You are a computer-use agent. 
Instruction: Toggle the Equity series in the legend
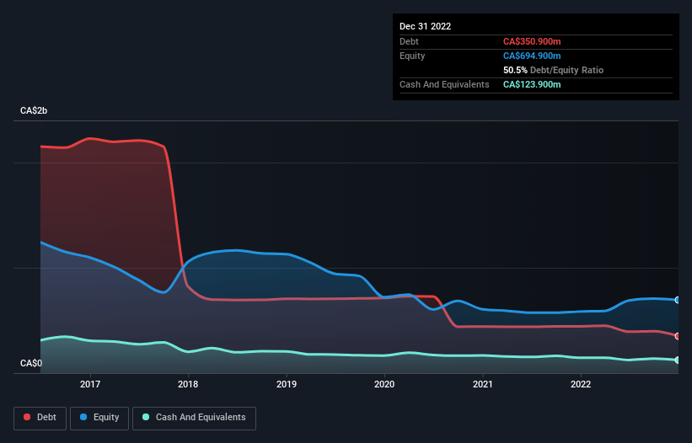click(x=99, y=418)
